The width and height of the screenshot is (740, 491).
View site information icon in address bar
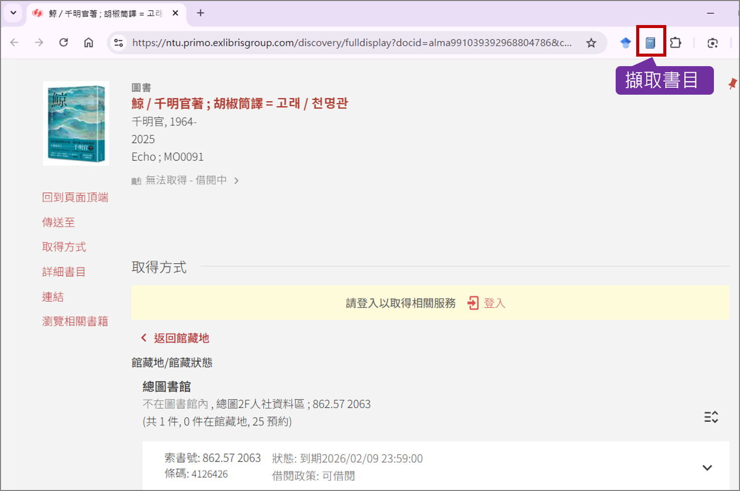tap(119, 43)
